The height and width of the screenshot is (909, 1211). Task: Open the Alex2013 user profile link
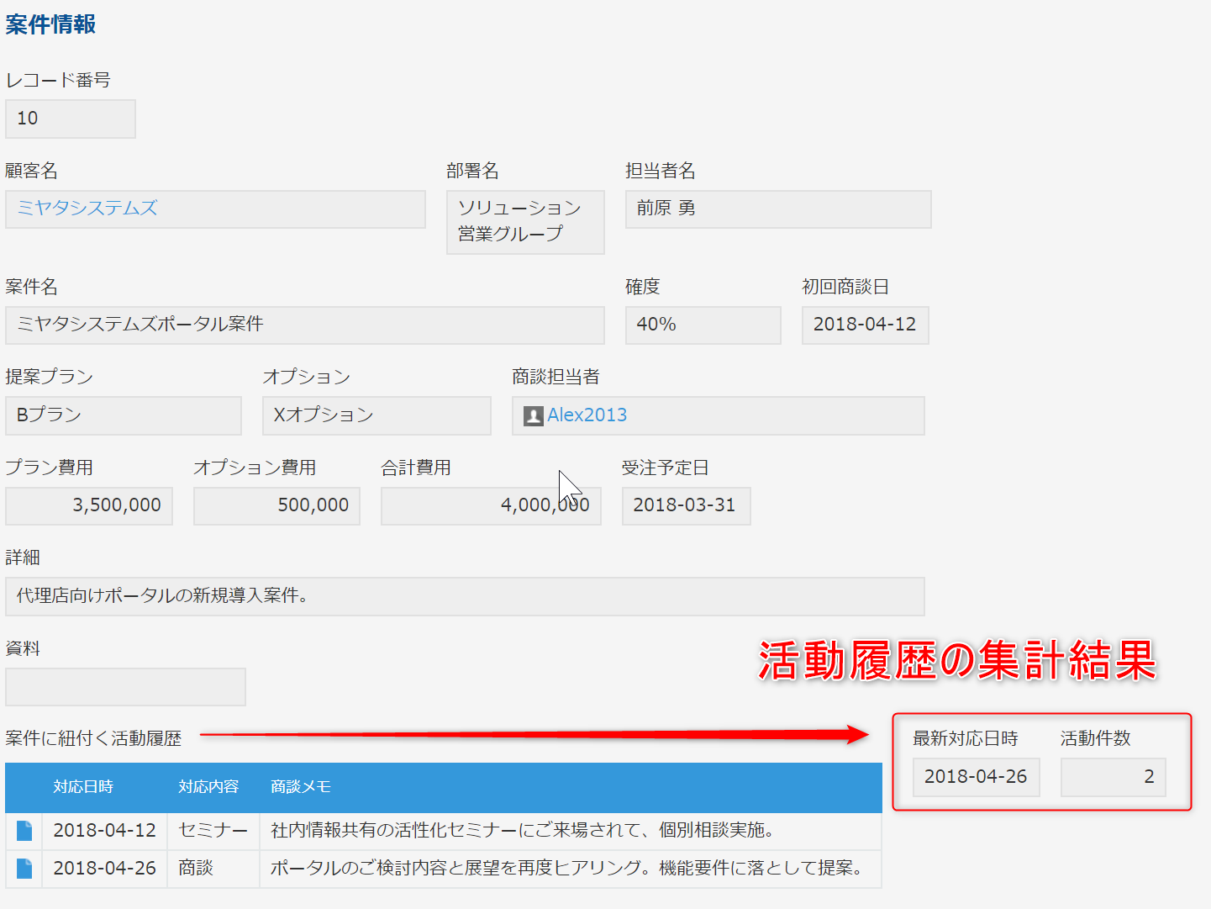point(590,415)
